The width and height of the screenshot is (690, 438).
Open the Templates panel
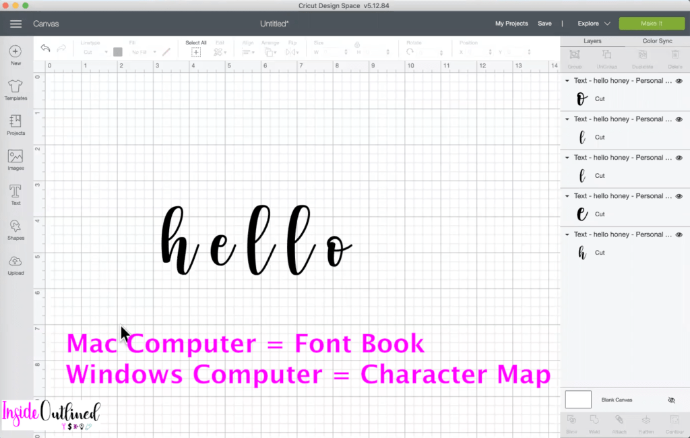(x=15, y=90)
